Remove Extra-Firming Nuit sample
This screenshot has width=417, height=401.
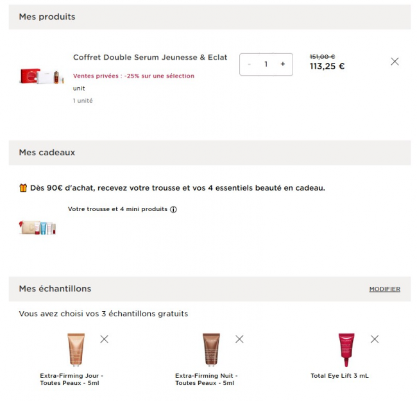click(x=239, y=339)
